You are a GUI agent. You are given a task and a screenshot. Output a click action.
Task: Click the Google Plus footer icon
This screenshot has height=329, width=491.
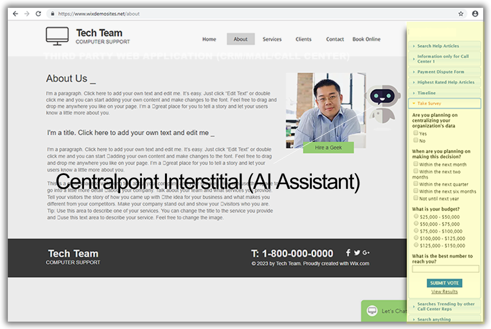click(366, 253)
